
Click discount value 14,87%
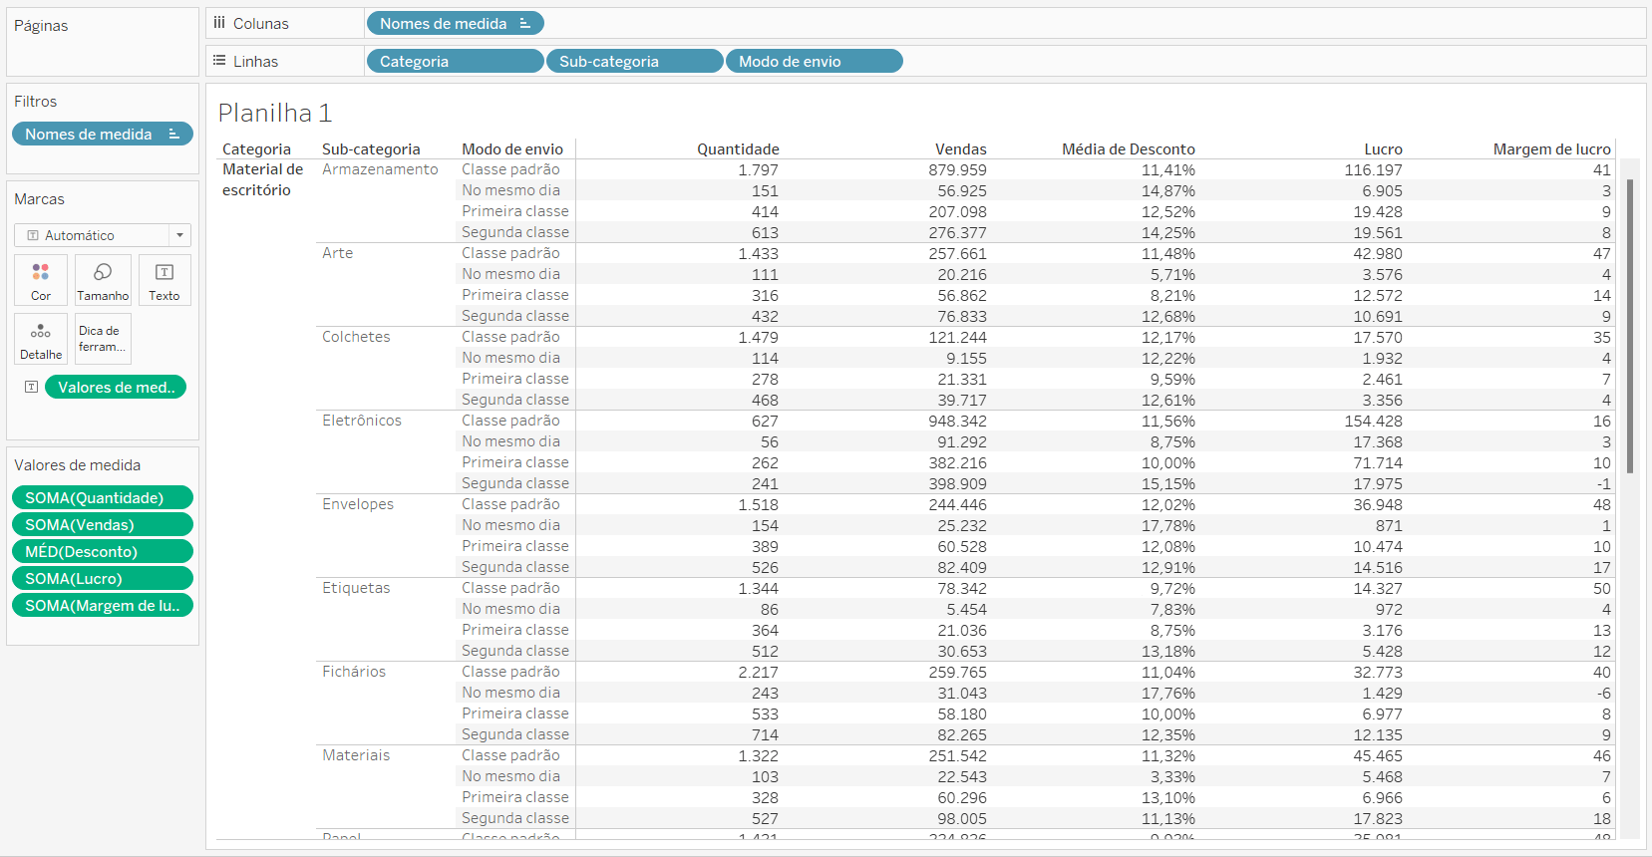pyautogui.click(x=1168, y=191)
